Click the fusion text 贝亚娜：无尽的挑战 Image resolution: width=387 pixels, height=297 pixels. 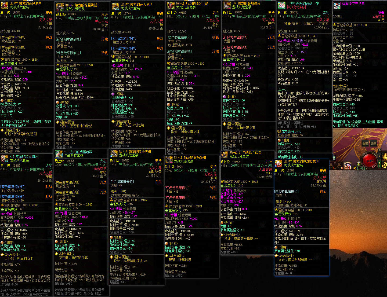point(73,258)
